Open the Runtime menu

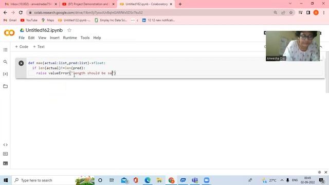pos(70,38)
